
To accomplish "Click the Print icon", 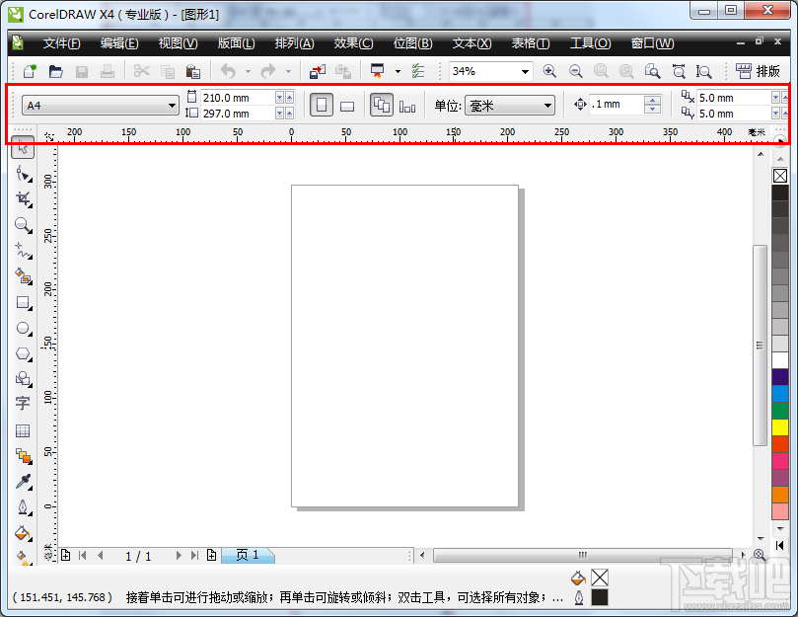I will 107,71.
